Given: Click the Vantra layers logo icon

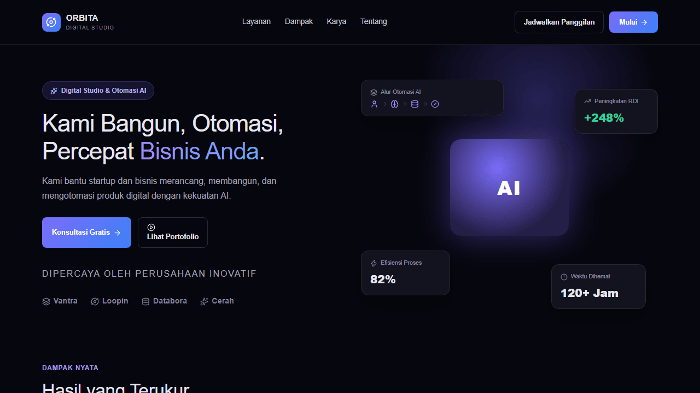Looking at the screenshot, I should pyautogui.click(x=46, y=301).
